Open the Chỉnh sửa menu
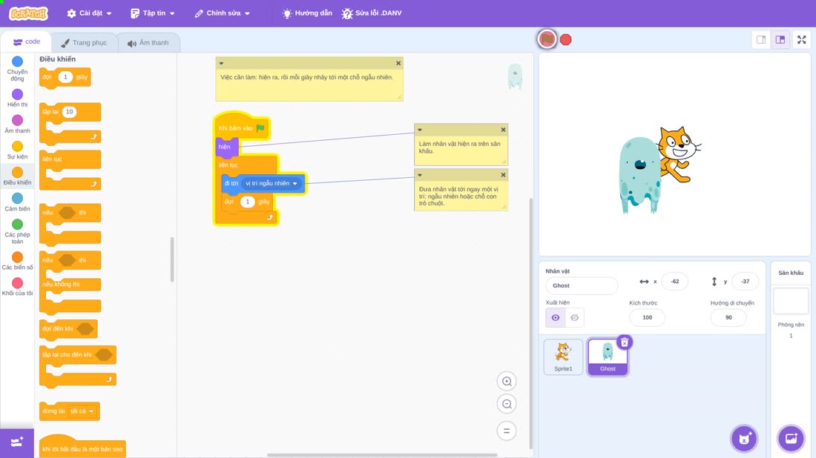 point(223,13)
